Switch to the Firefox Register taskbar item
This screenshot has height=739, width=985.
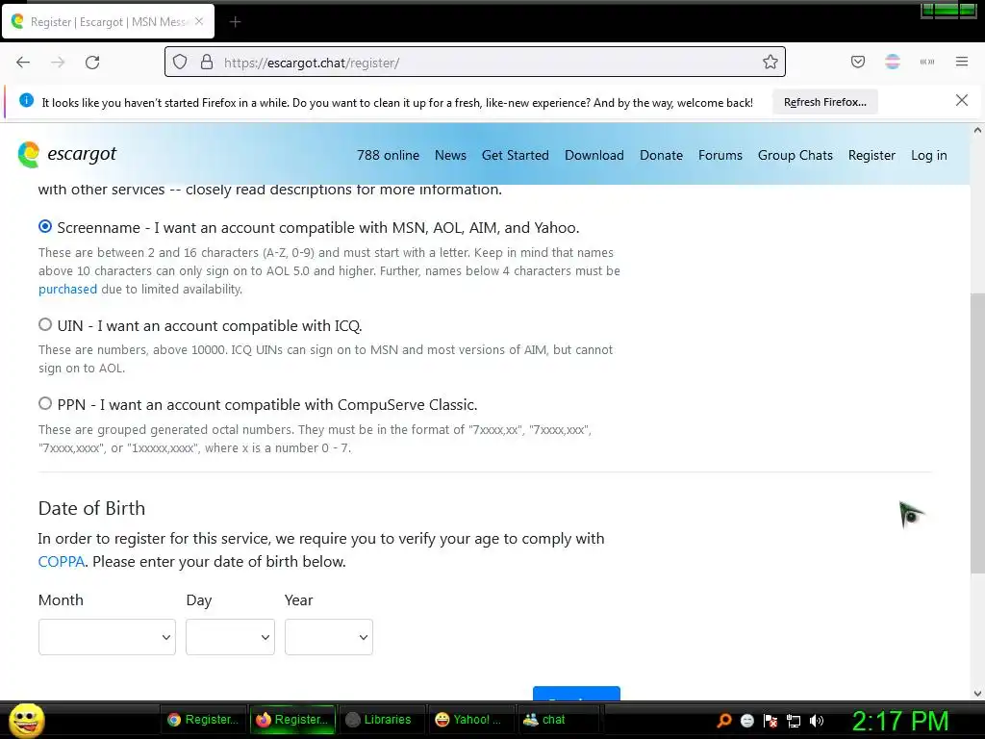292,720
